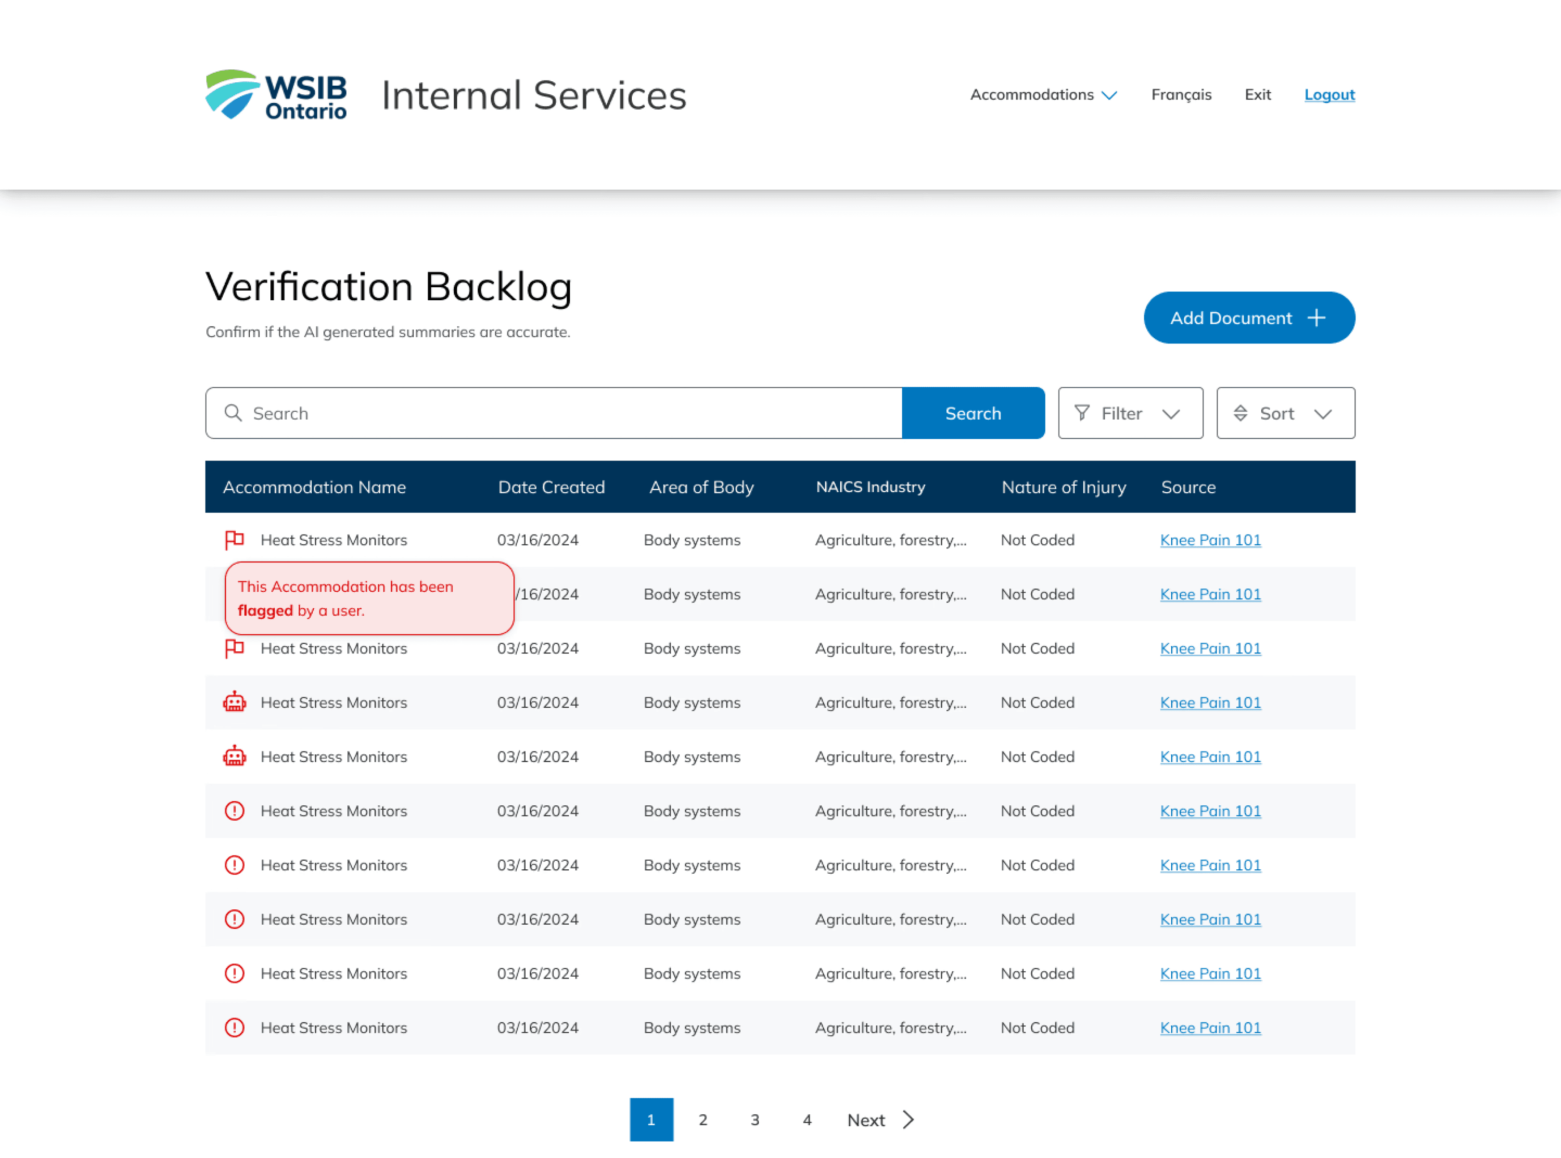
Task: Open the Sort dropdown
Action: pos(1285,414)
